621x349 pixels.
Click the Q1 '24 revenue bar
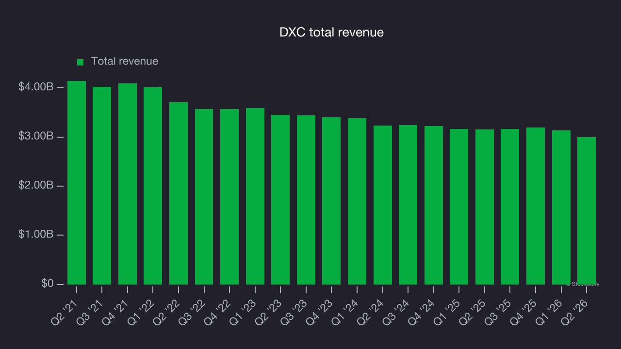coord(357,202)
